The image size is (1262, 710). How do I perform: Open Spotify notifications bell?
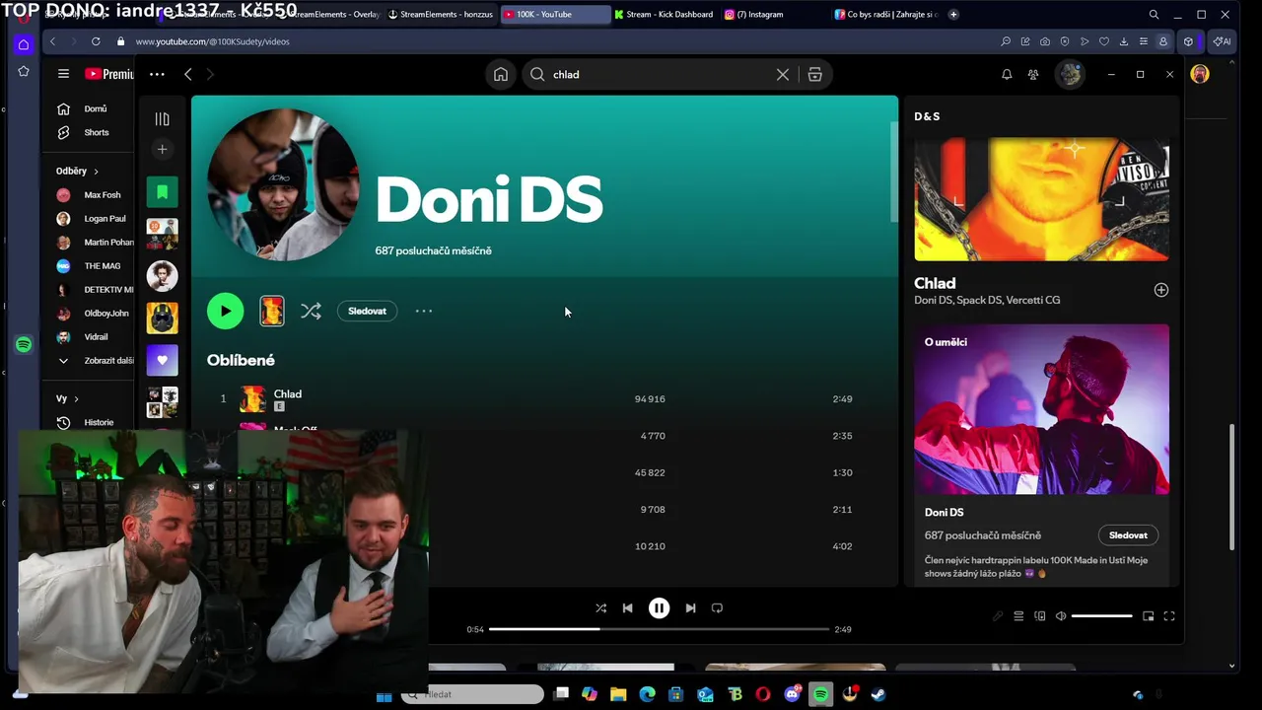coord(1007,74)
